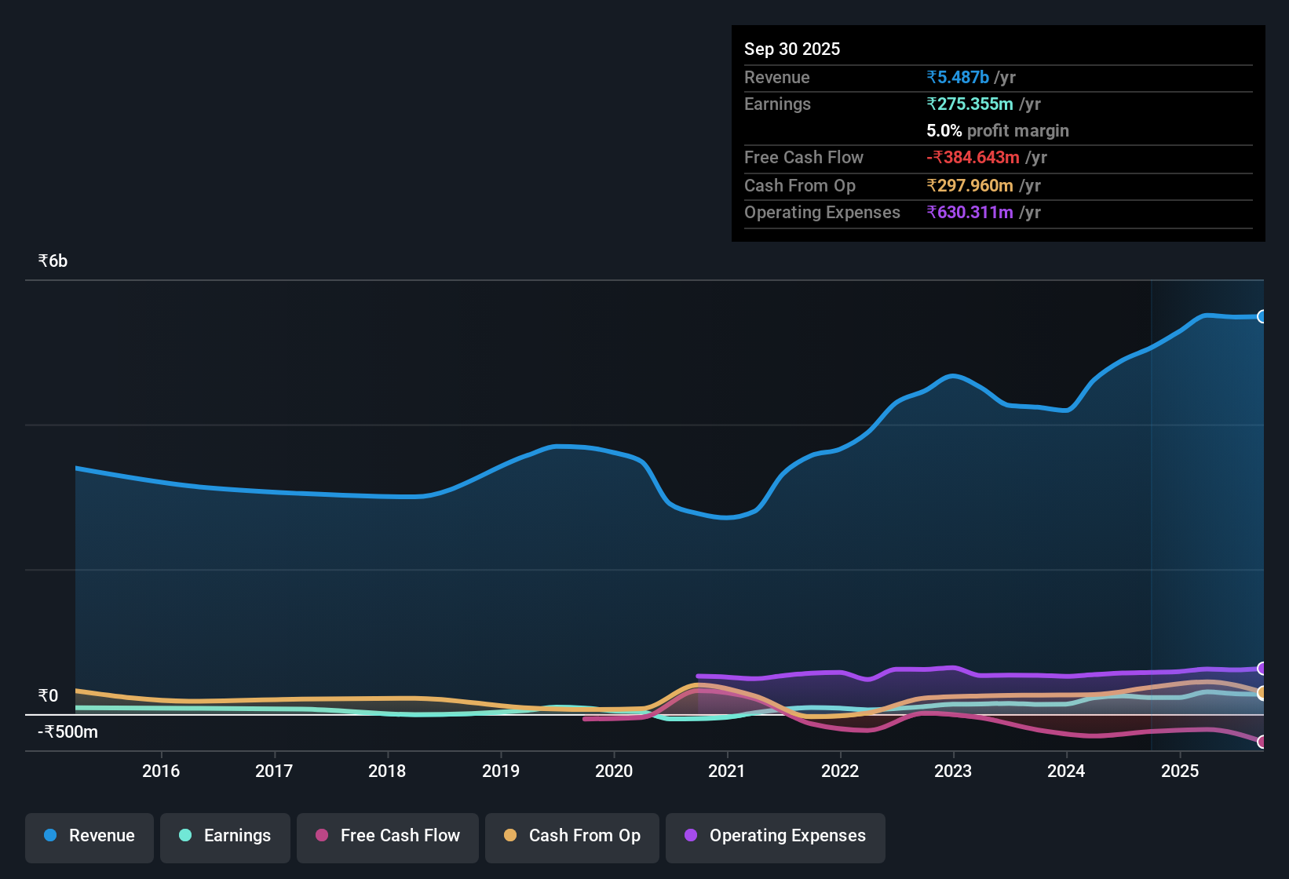Screen dimensions: 1289x879
Task: Click the 2017 x-axis label
Action: [x=274, y=771]
